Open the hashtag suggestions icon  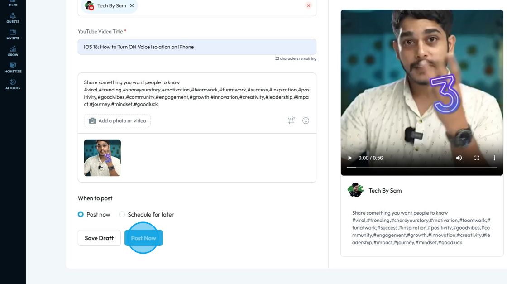[292, 120]
